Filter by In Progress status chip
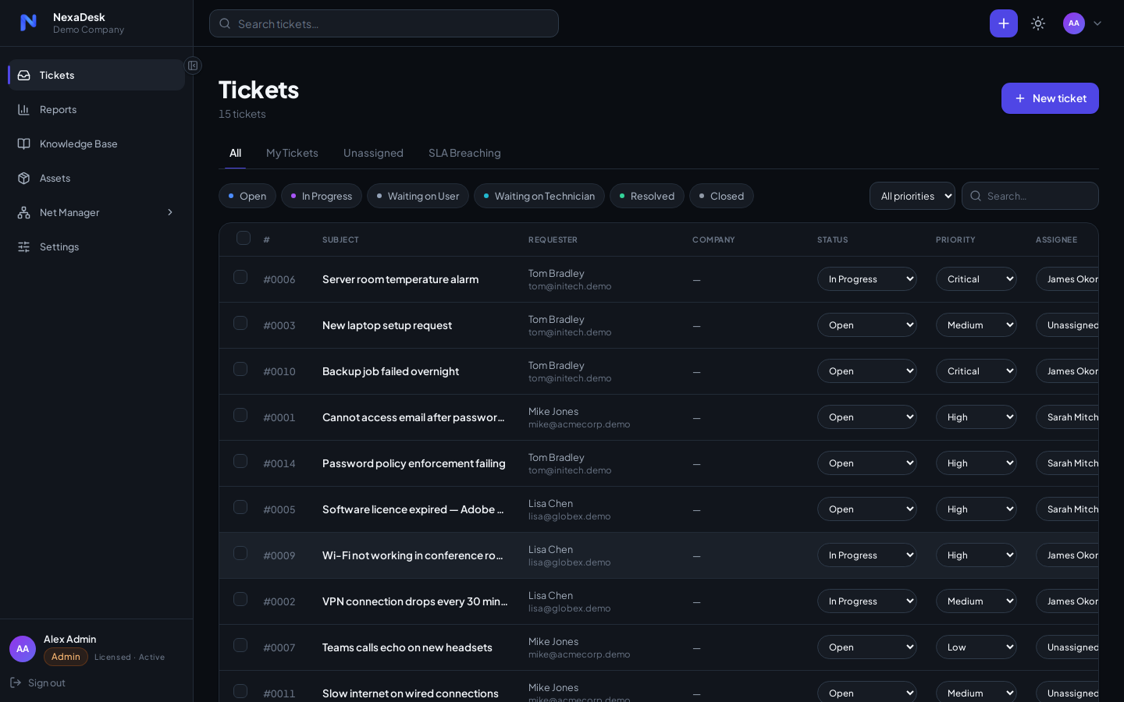 click(x=322, y=196)
